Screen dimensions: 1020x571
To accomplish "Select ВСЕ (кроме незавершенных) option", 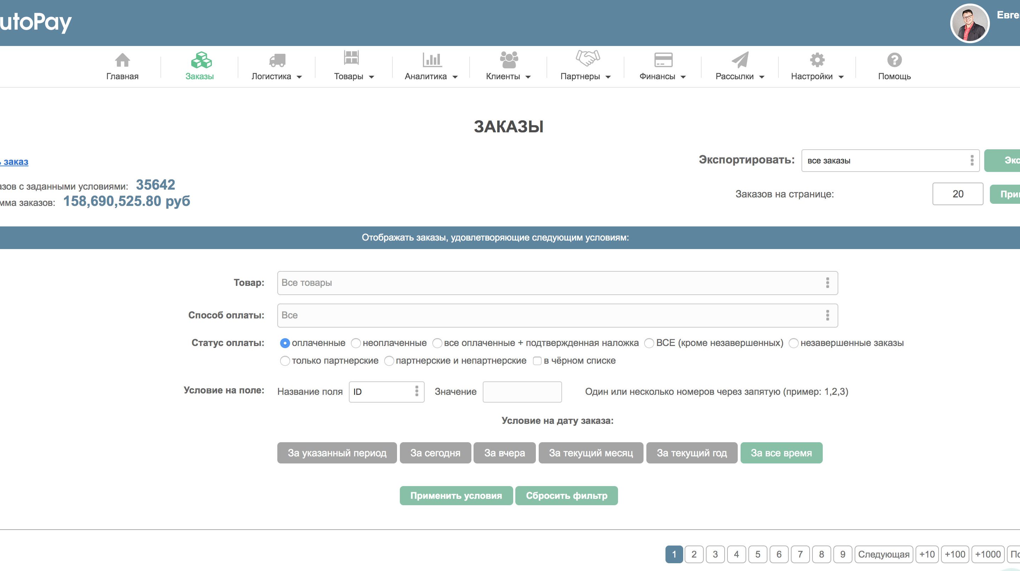I will [649, 343].
